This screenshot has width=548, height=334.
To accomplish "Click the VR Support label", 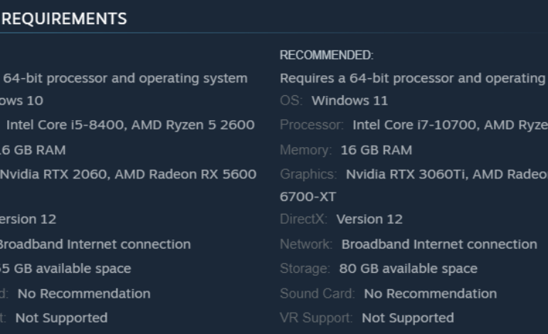I will [317, 318].
